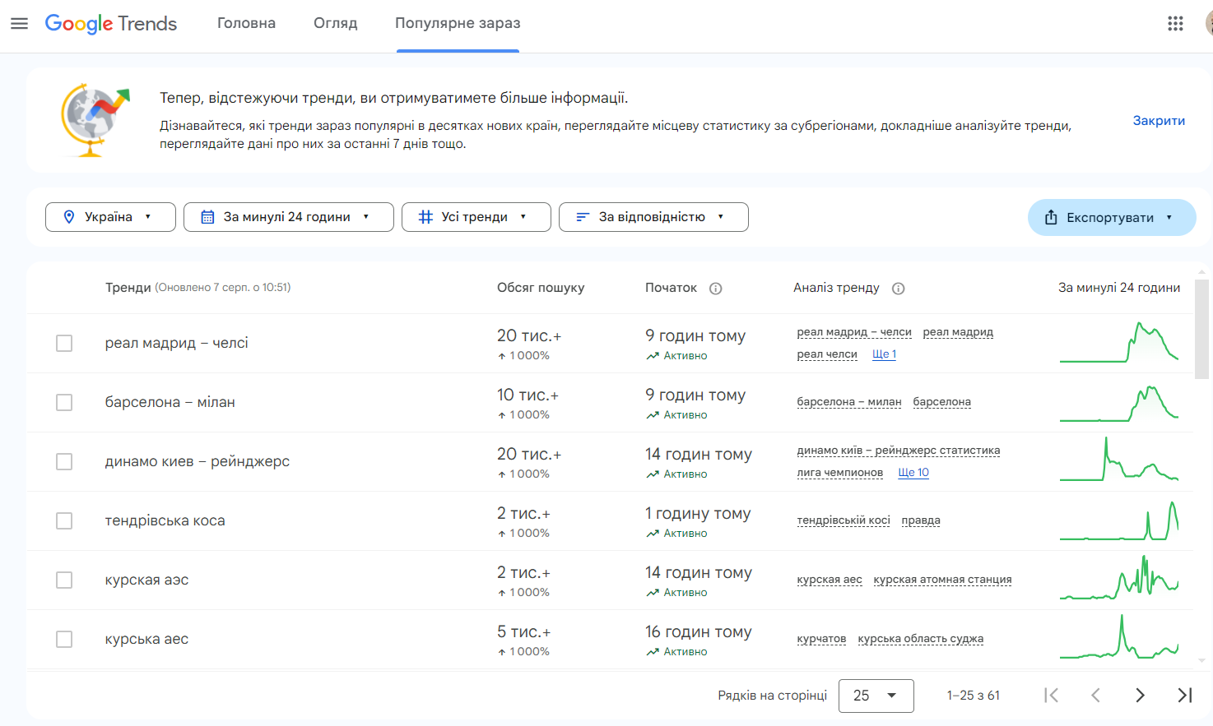
Task: Open the rows-per-page "25" dropdown
Action: pyautogui.click(x=876, y=696)
